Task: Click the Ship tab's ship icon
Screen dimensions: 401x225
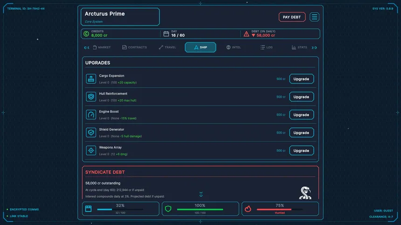Action: [196, 47]
